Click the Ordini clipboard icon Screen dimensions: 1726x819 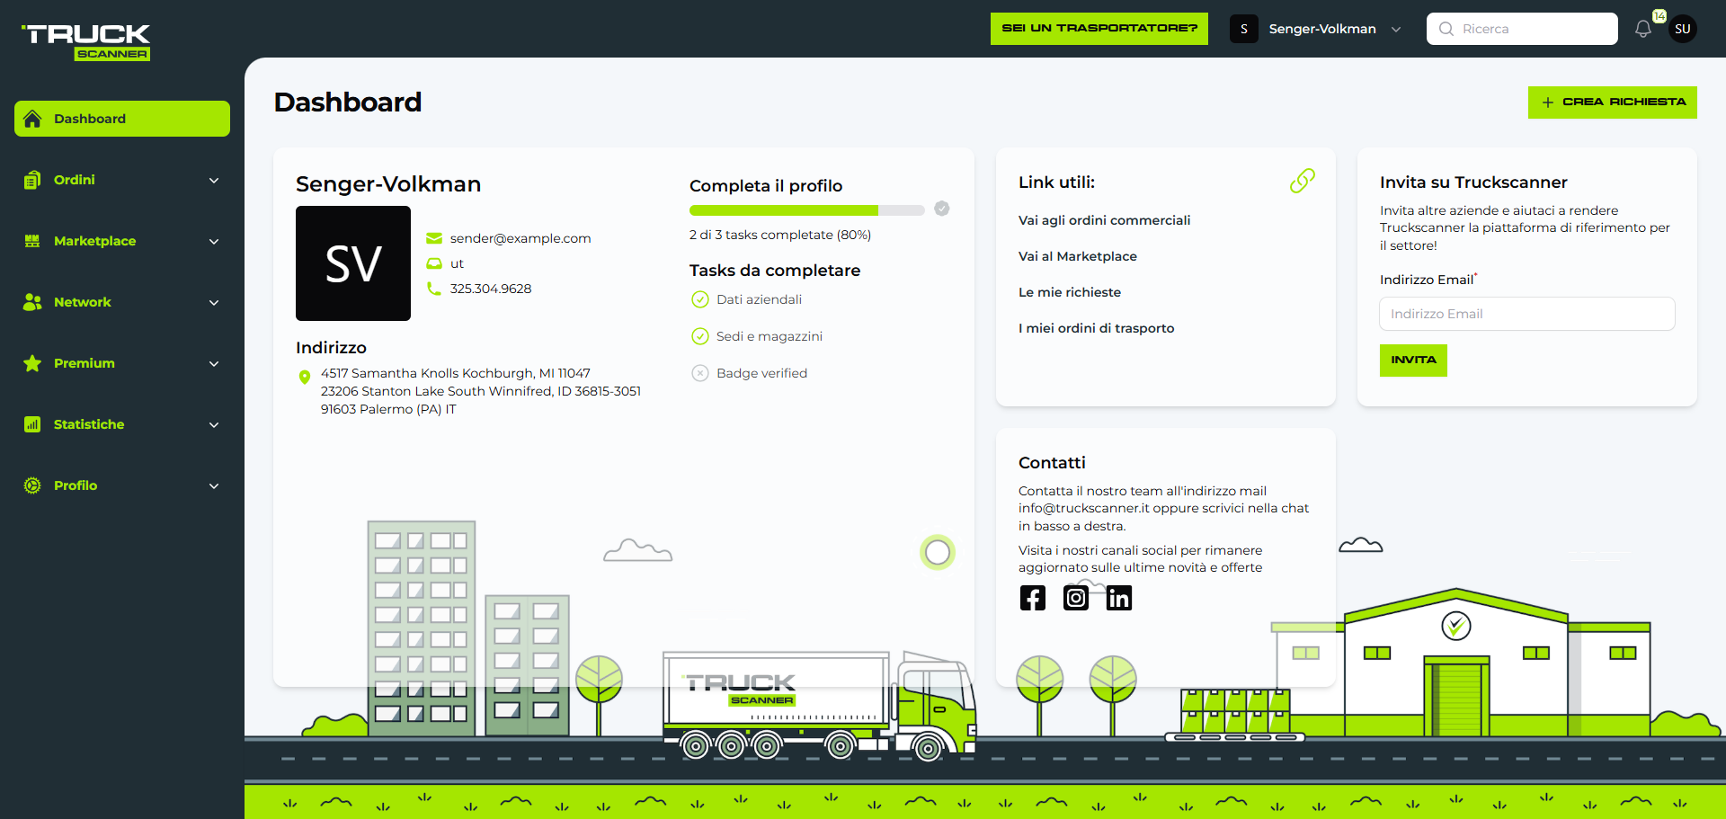(x=32, y=180)
